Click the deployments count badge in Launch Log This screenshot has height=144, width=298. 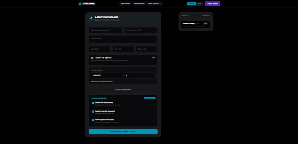click(x=206, y=16)
